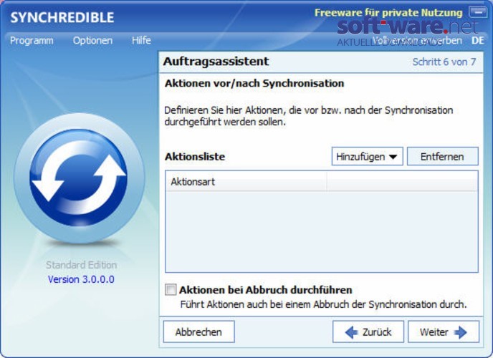Click the Vollversion erwerben link

coord(417,41)
